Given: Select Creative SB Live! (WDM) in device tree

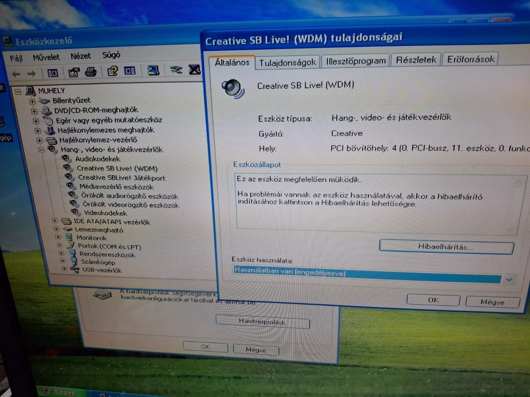Looking at the screenshot, I should tap(117, 168).
